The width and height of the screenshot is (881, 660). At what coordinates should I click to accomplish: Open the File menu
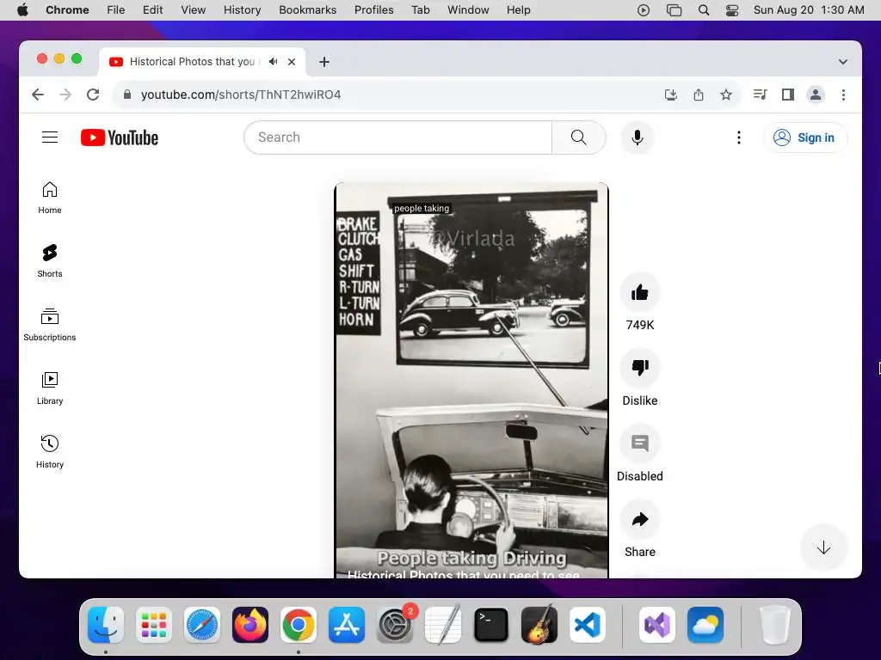pyautogui.click(x=116, y=10)
